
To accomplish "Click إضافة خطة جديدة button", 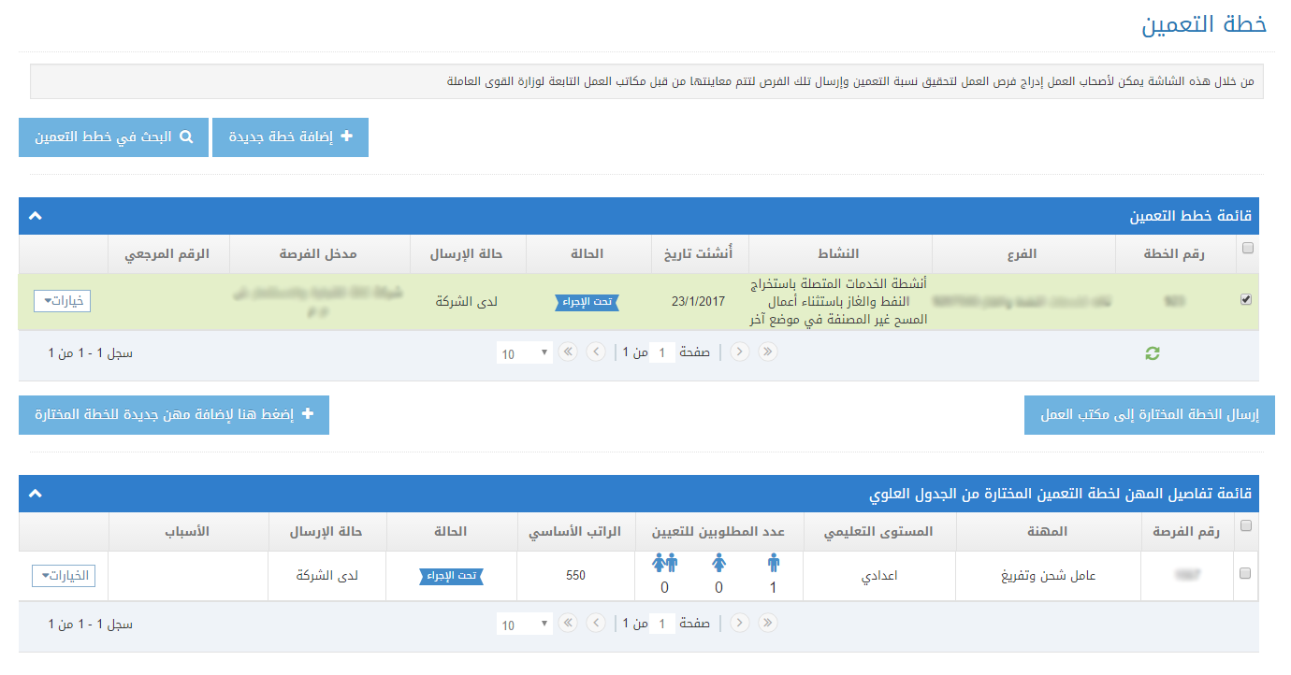I will click(290, 137).
